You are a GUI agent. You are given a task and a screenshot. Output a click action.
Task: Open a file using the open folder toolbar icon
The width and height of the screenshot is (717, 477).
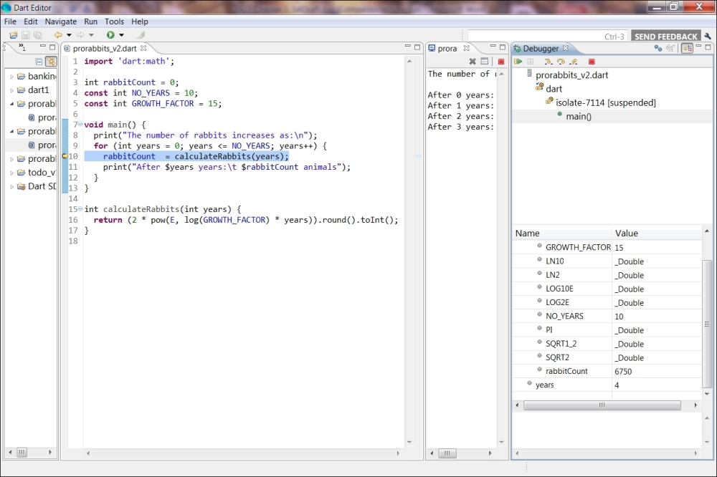coord(14,35)
